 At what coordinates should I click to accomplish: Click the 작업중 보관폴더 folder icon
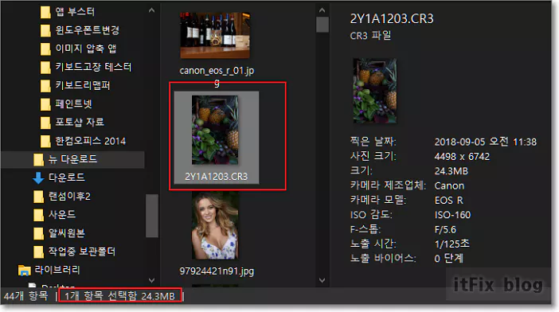tap(38, 252)
